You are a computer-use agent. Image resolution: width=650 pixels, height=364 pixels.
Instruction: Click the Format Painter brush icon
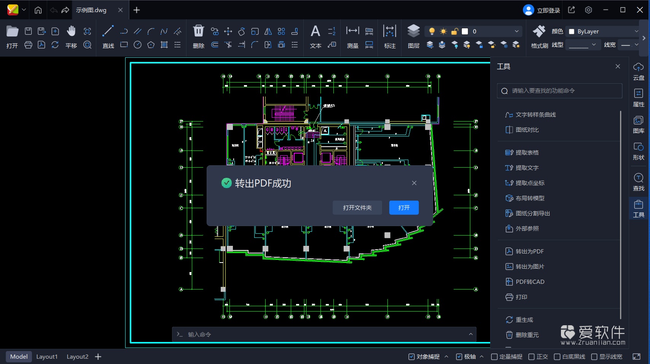tap(539, 32)
